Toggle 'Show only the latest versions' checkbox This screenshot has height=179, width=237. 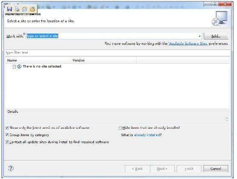[x=7, y=128]
